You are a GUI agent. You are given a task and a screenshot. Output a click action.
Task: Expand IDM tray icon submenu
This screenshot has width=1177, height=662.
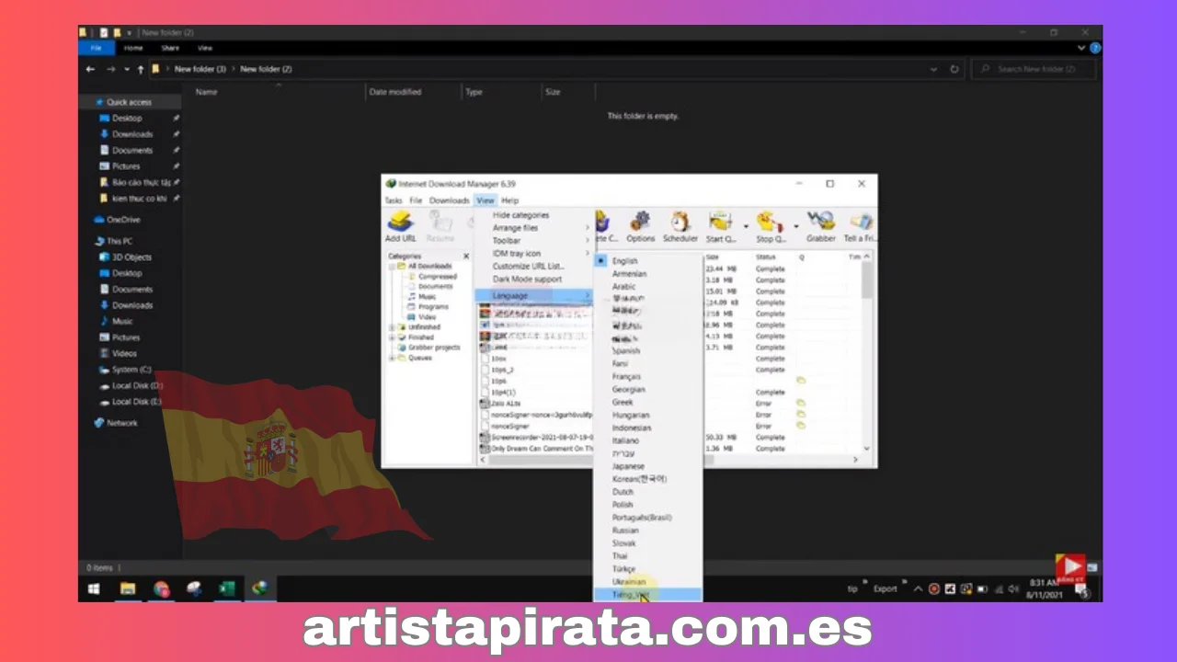click(534, 254)
